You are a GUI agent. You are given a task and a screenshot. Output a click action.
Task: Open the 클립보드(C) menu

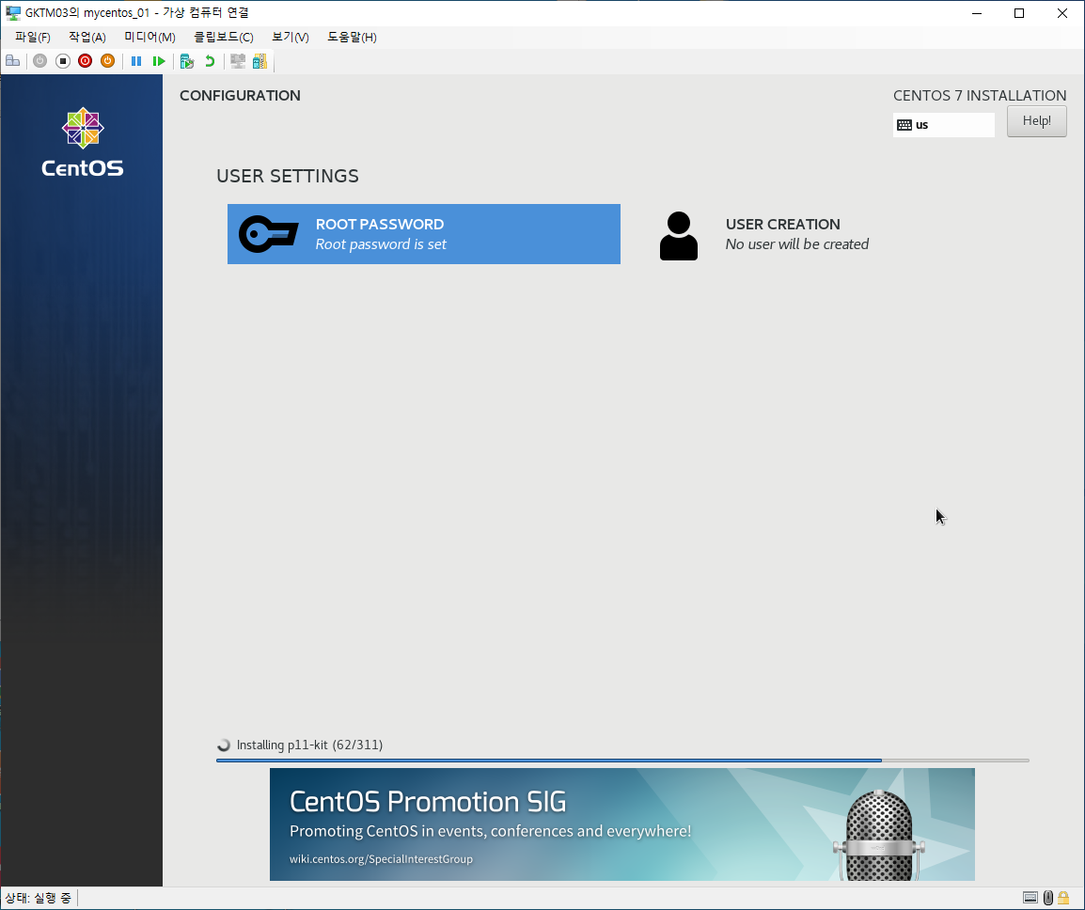coord(224,37)
